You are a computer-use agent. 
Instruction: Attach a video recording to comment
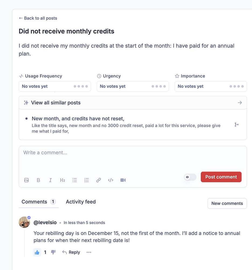tap(123, 180)
